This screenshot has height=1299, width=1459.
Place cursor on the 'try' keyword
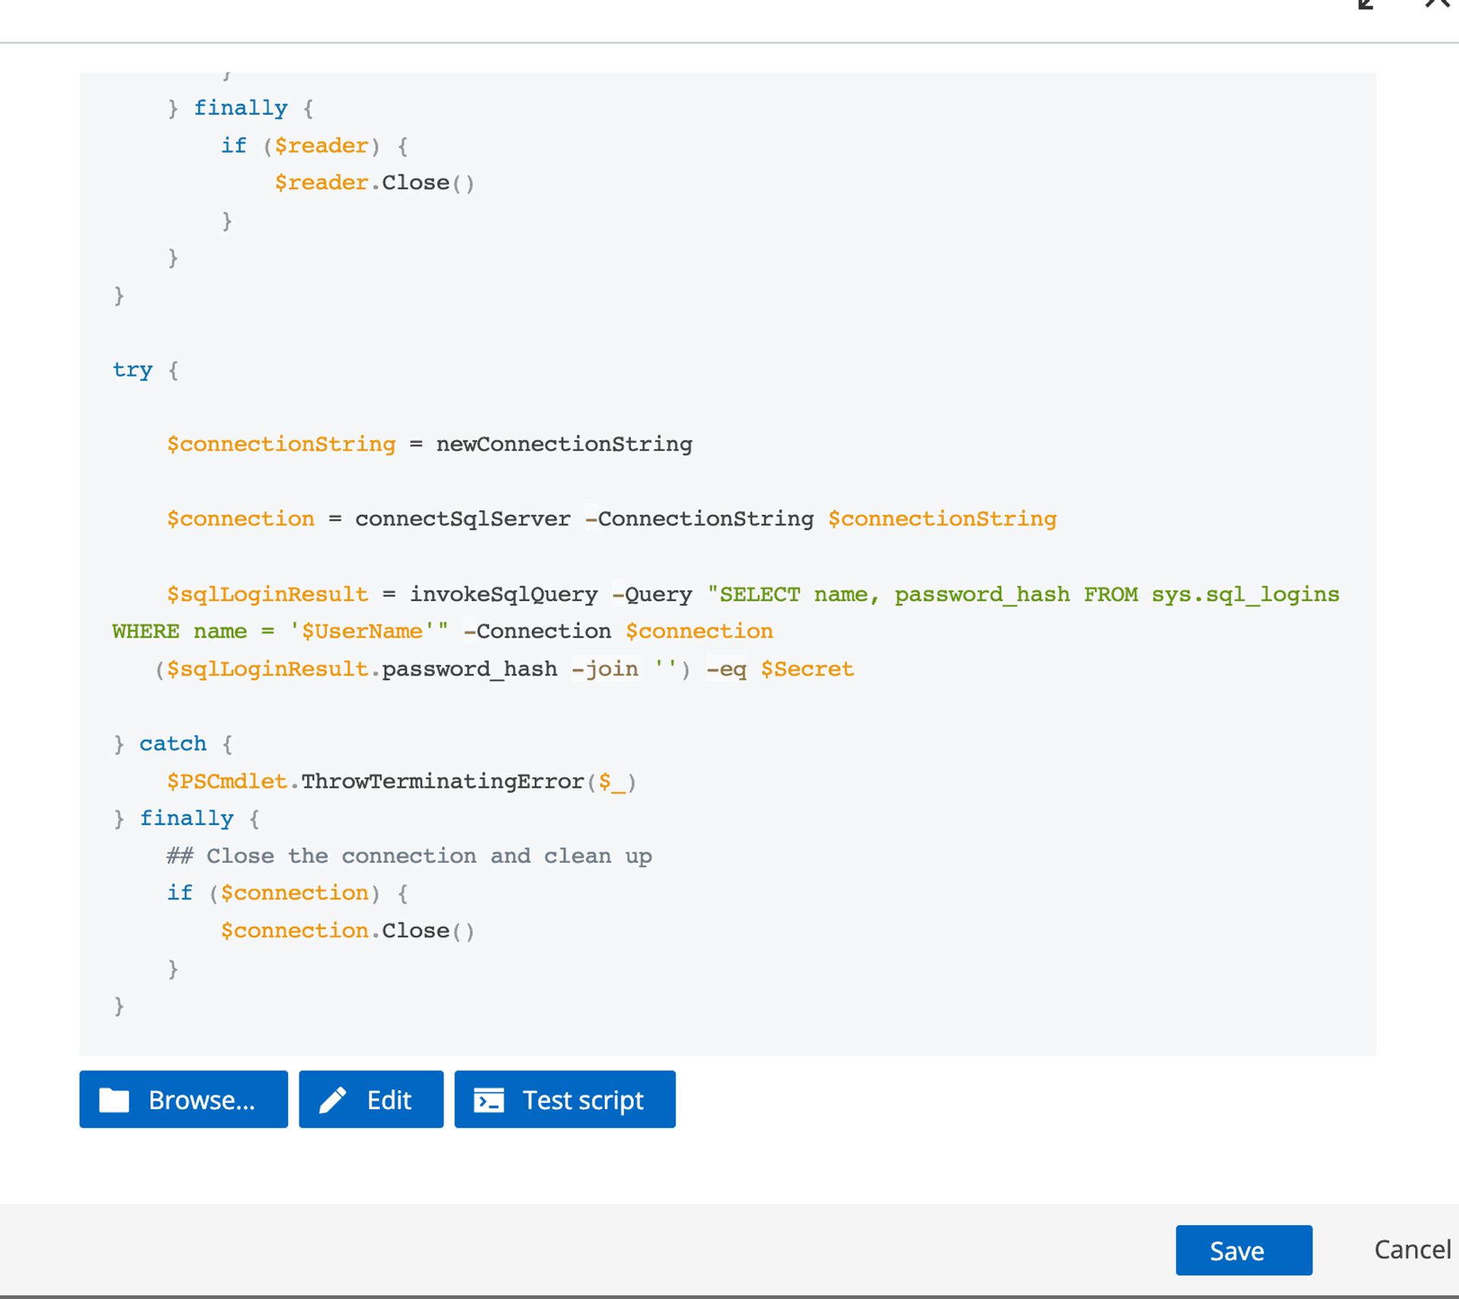tap(132, 370)
